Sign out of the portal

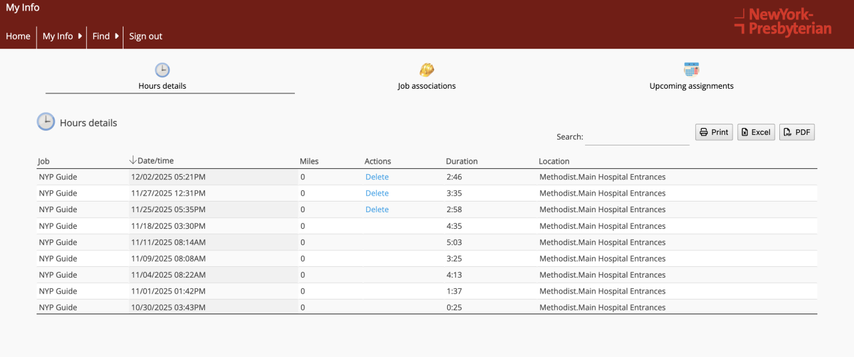[145, 36]
